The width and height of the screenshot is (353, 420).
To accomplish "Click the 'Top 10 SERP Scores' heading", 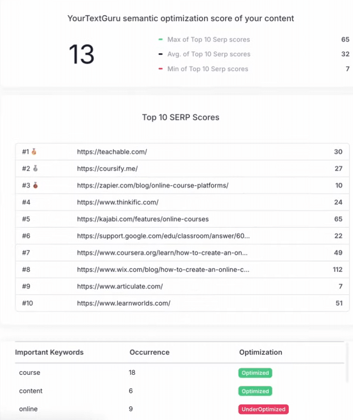I will [181, 117].
